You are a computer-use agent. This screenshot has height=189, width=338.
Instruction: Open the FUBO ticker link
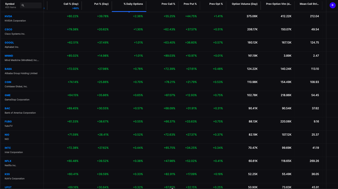(8, 121)
